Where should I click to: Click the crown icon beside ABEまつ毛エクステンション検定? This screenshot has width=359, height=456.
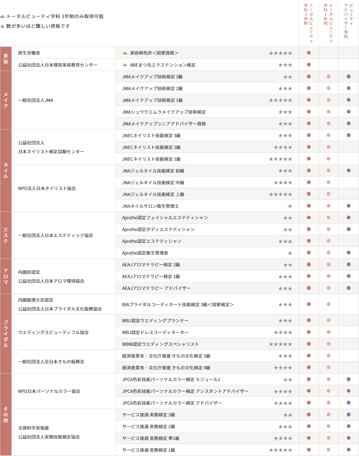(125, 65)
